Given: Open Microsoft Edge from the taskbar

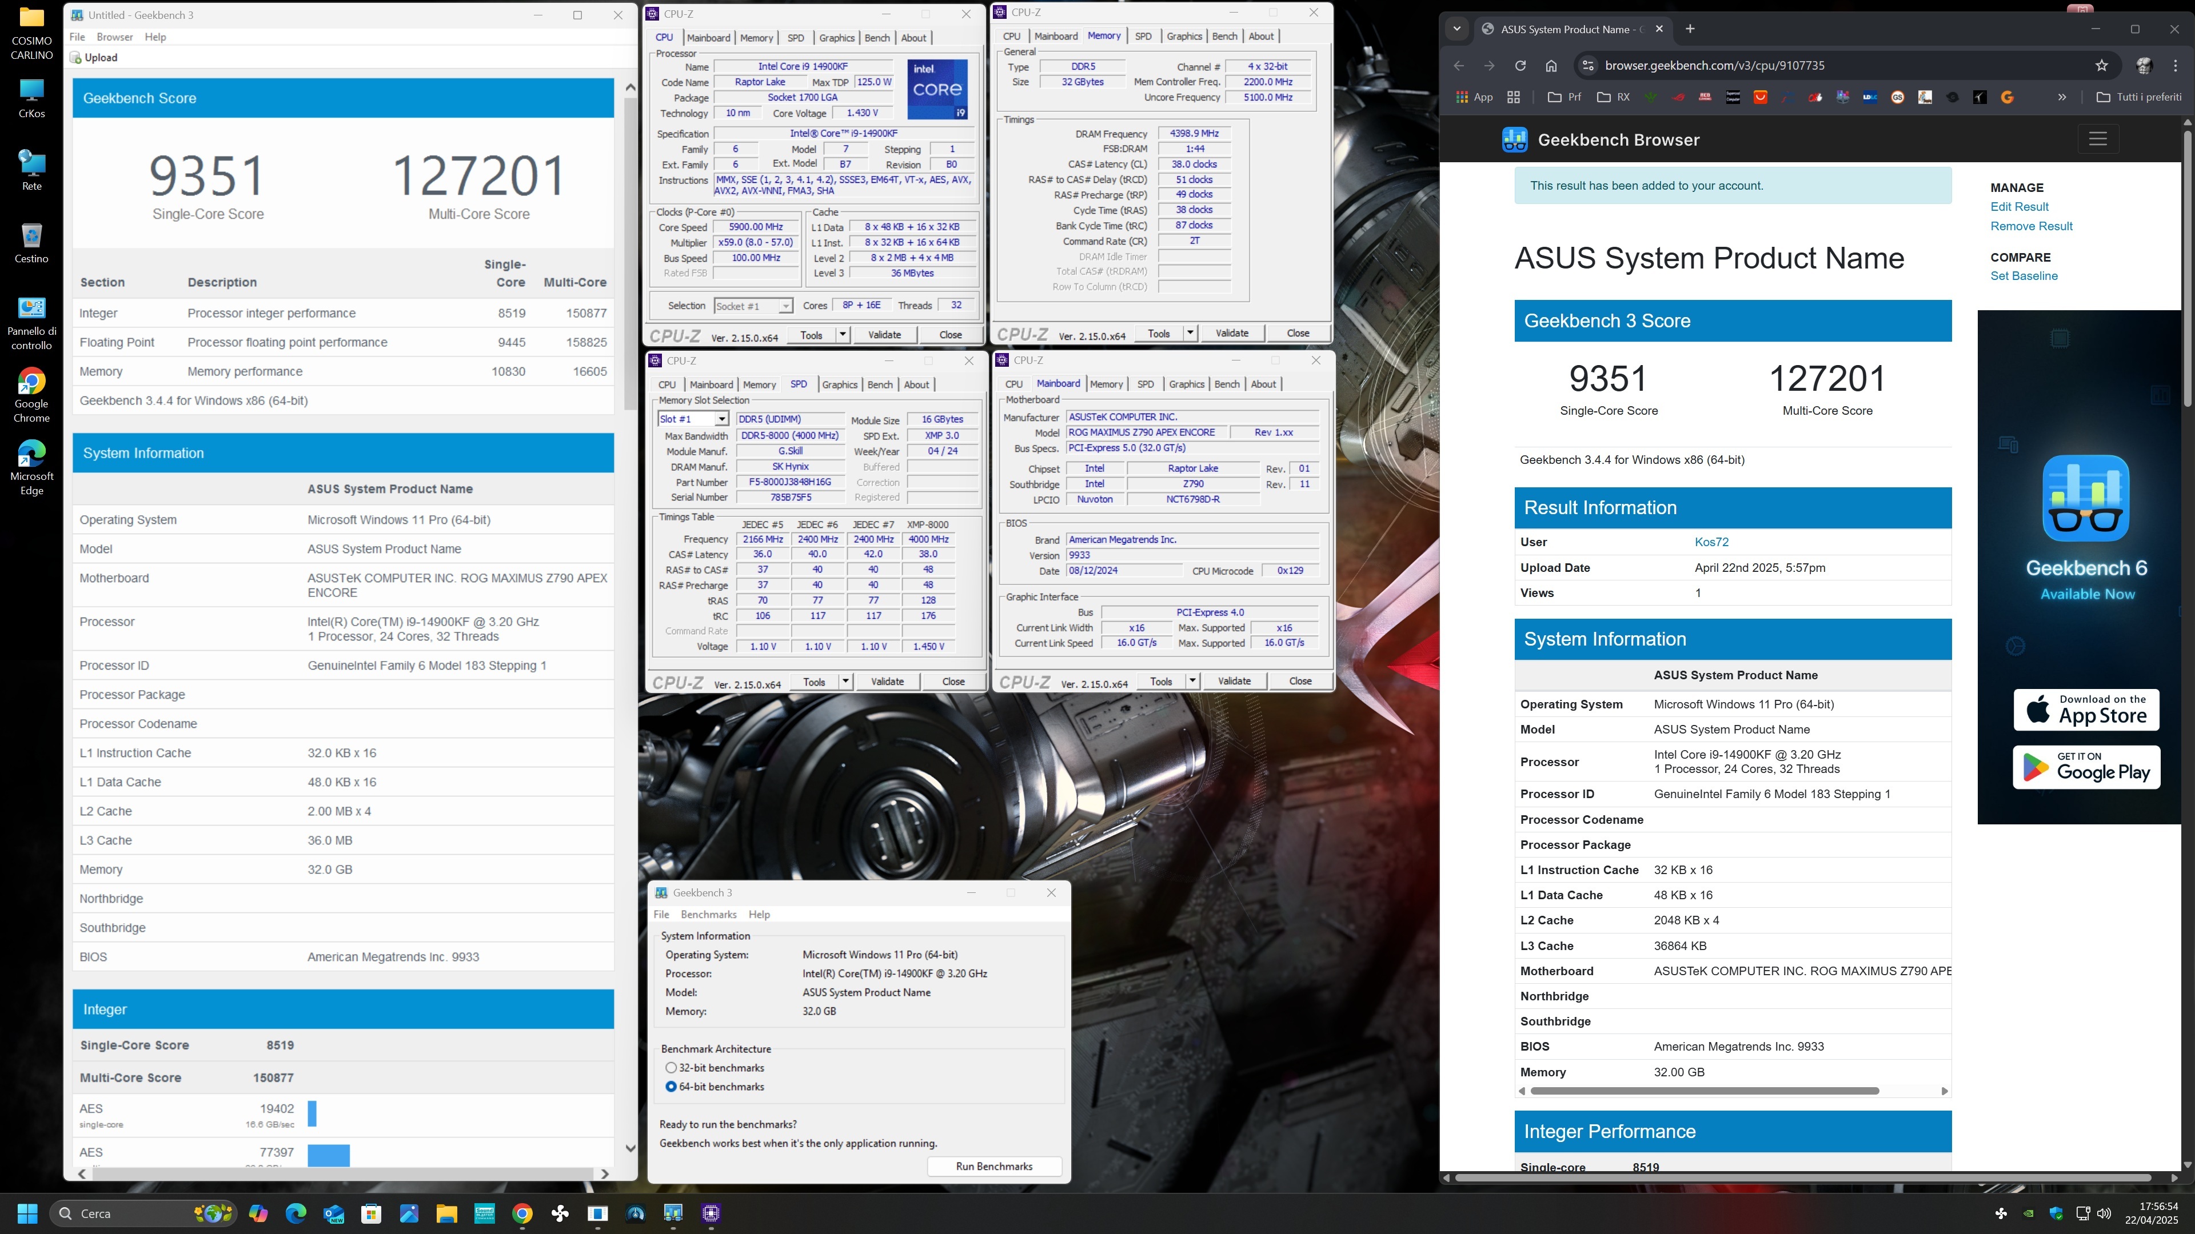Looking at the screenshot, I should tap(296, 1213).
